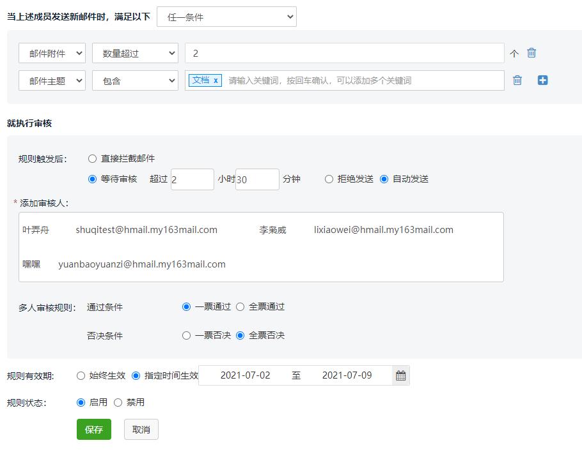Open the 邮件主题 field type dropdown

pyautogui.click(x=51, y=80)
